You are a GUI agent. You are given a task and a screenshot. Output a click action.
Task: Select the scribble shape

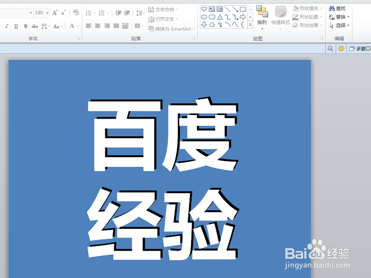click(220, 25)
